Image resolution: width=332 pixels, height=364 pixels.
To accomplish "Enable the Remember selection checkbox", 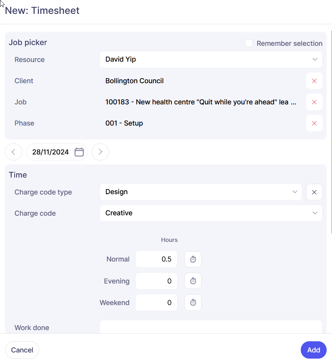I will tap(249, 44).
